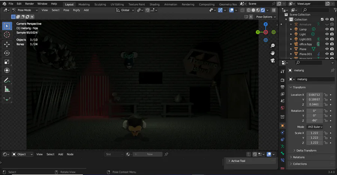Open the Render properties tab icon
The width and height of the screenshot is (337, 175).
pyautogui.click(x=282, y=80)
